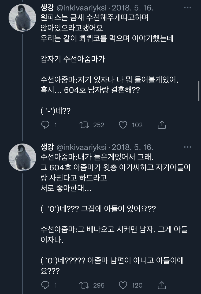Like the first tweet with 102 likes
This screenshot has height=294, width=201.
123,125
